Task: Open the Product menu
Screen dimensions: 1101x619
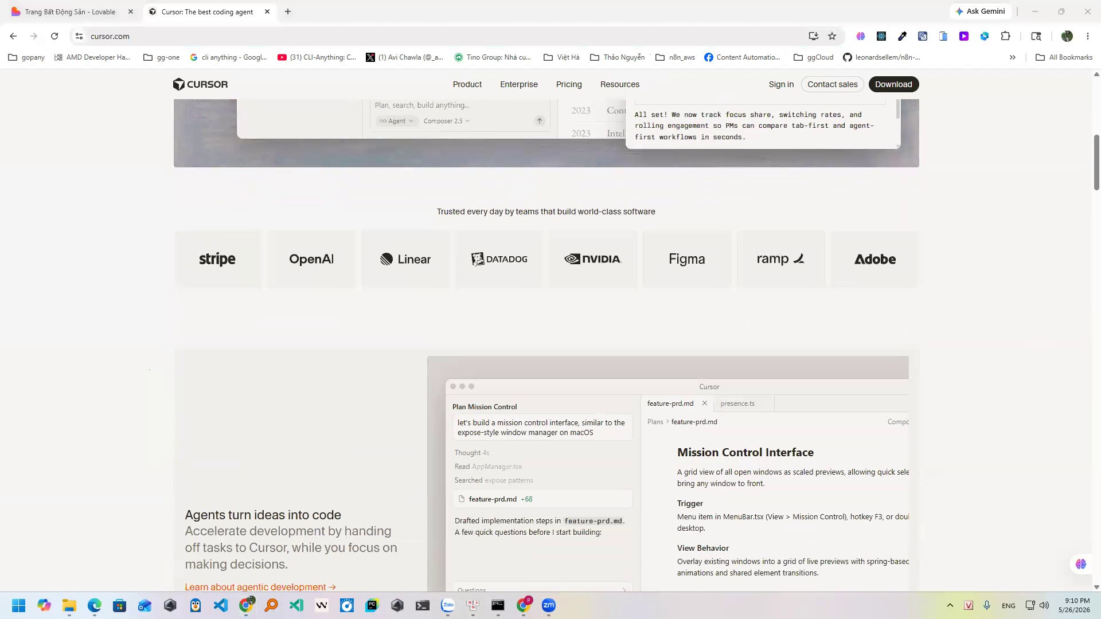Action: [467, 84]
